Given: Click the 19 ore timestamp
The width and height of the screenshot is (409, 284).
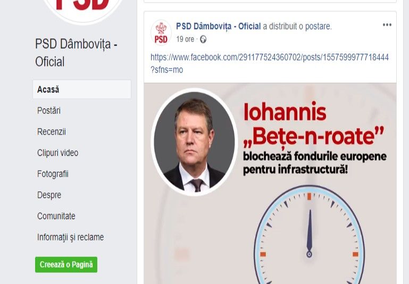Looking at the screenshot, I should tap(185, 39).
